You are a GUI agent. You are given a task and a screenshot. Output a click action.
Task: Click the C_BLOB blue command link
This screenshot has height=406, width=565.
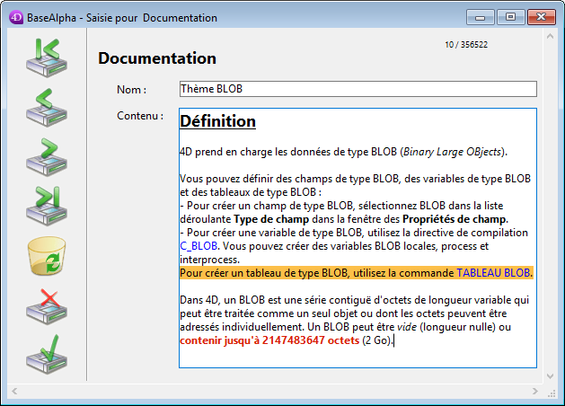click(199, 246)
